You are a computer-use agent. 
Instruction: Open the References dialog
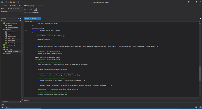35,10
